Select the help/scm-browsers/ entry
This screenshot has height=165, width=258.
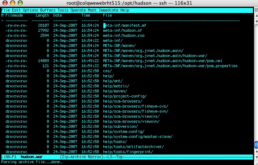pyautogui.click(x=122, y=101)
